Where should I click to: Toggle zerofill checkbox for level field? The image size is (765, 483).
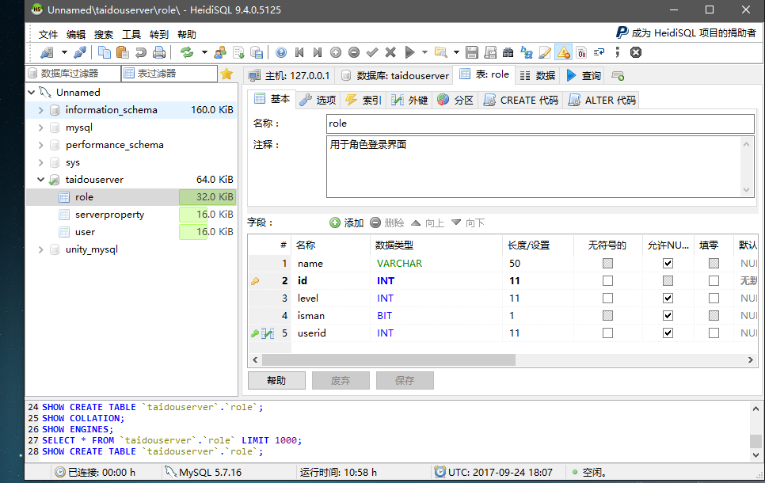714,298
